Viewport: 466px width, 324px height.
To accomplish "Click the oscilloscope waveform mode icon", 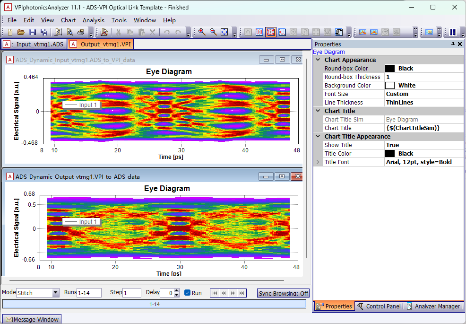I will [259, 32].
